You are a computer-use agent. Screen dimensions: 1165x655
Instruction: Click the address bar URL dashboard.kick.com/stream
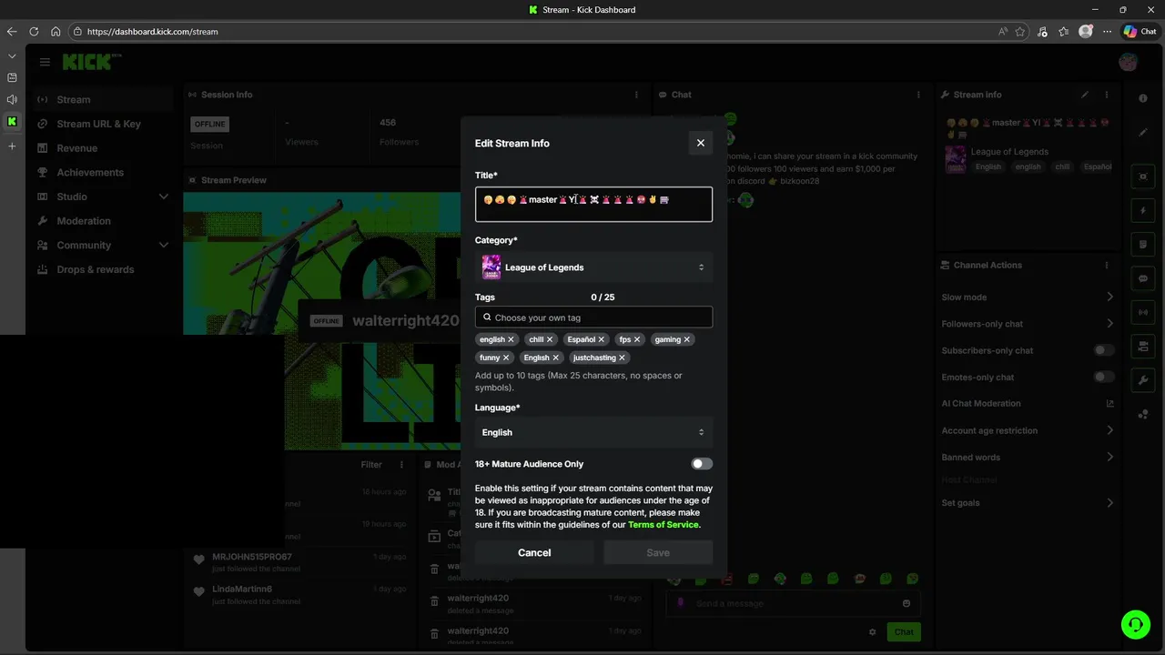[x=152, y=31]
